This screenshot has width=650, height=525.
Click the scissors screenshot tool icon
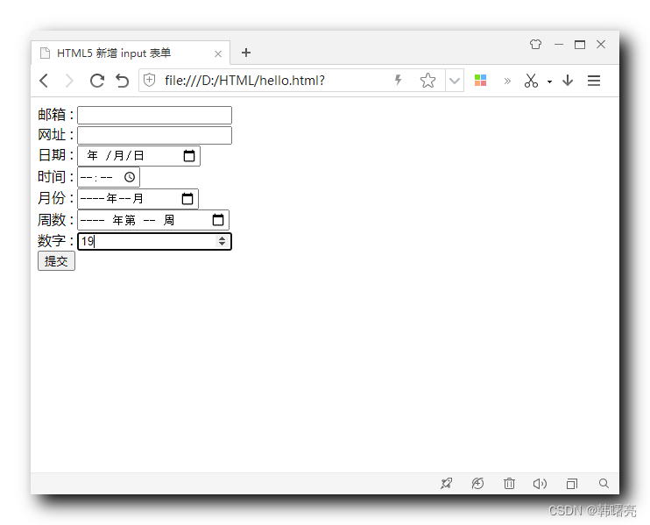[x=531, y=81]
